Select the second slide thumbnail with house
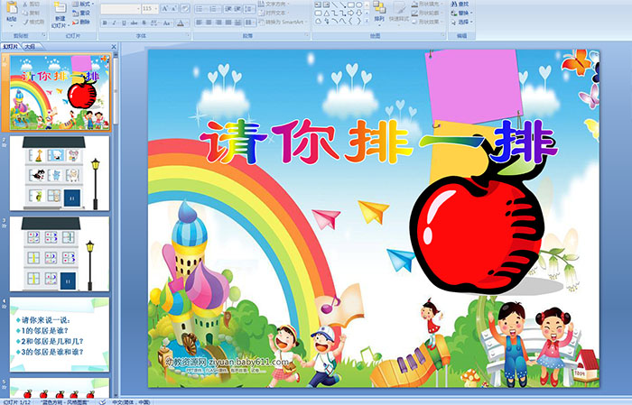 [60, 171]
